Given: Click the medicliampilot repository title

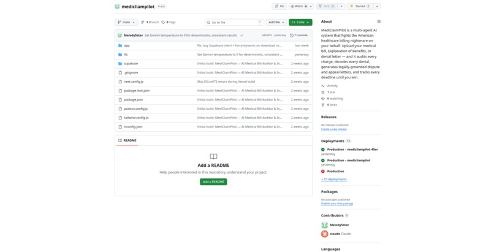Looking at the screenshot, I should [x=138, y=7].
